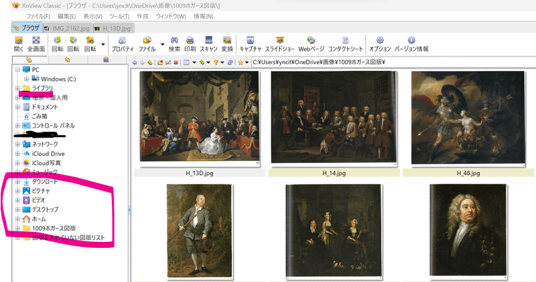Image resolution: width=536 pixels, height=282 pixels.
Task: Open the コンタクトシート contact sheet tool
Action: 345,44
